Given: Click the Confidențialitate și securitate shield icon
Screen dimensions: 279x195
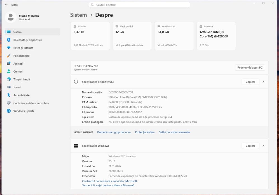Looking at the screenshot, I should point(9,103).
